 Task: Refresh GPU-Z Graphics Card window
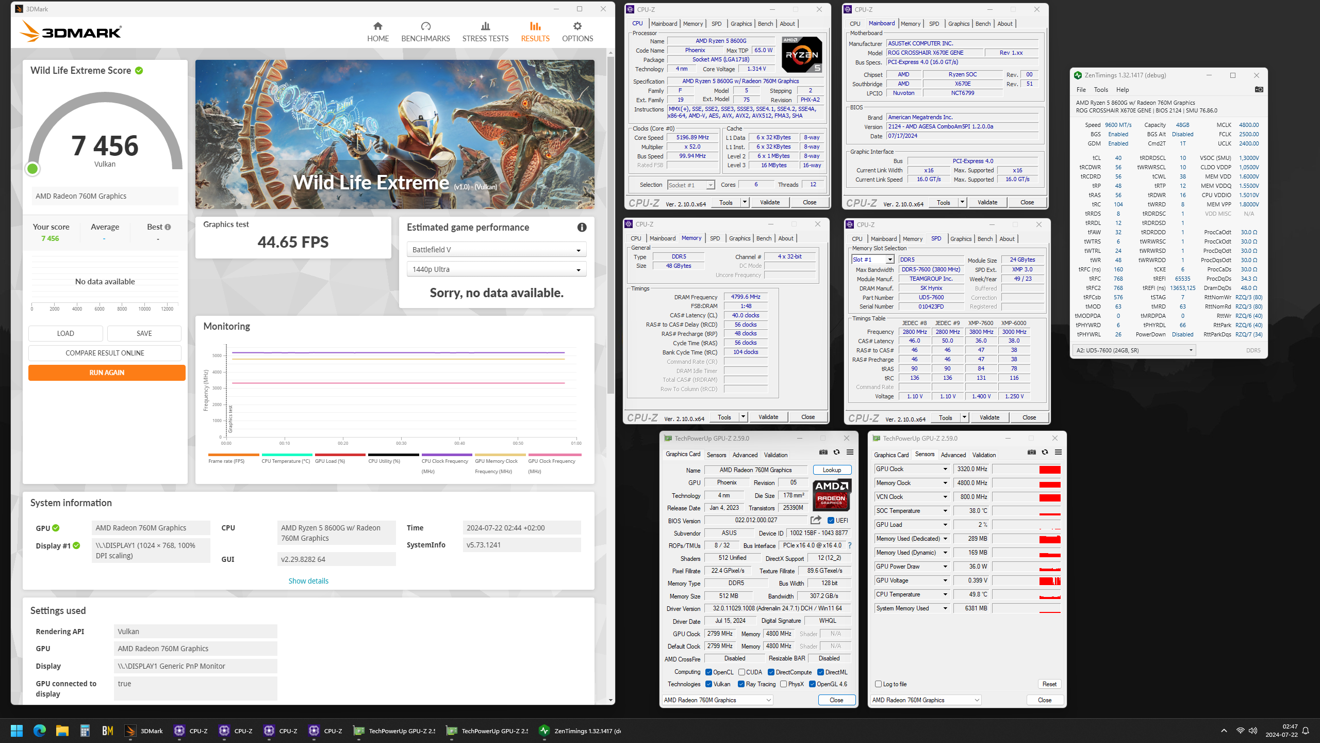836,452
